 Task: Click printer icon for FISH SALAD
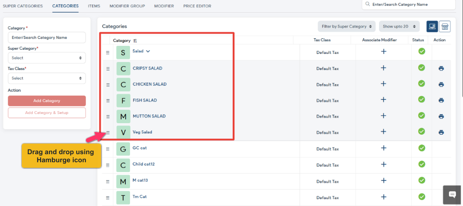[441, 100]
